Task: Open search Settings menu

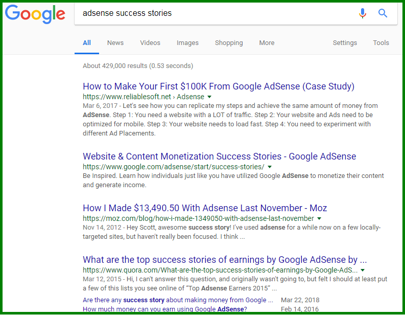Action: (x=345, y=42)
